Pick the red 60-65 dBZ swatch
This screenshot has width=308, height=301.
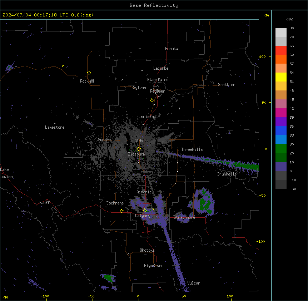coord(281,50)
